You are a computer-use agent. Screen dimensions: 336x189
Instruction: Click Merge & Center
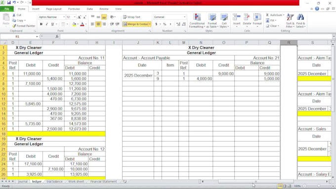point(136,24)
